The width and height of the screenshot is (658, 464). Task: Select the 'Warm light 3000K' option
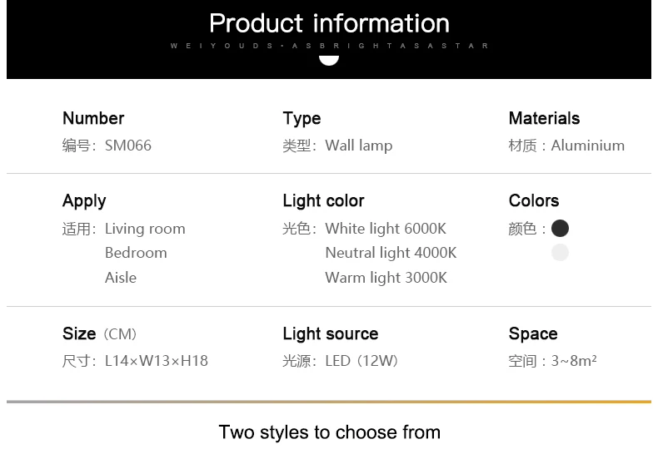tap(386, 278)
